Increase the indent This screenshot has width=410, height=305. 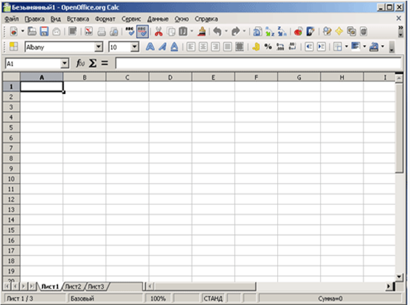(x=321, y=47)
